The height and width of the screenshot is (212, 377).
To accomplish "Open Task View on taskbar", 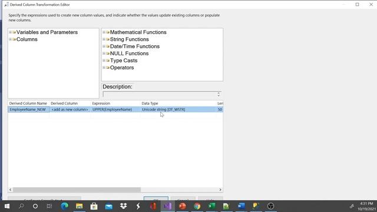I will pos(49,206).
